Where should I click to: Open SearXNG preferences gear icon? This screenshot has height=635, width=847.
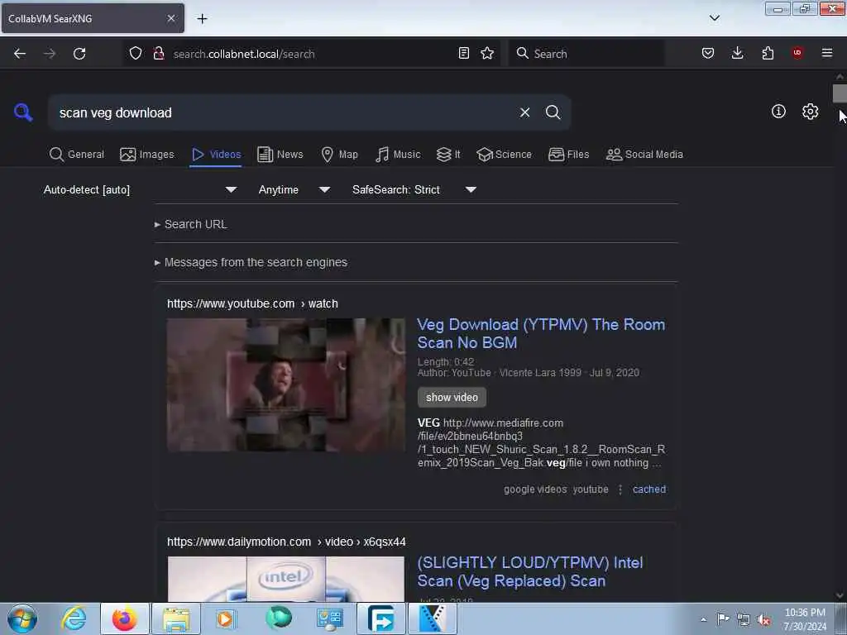(x=811, y=112)
